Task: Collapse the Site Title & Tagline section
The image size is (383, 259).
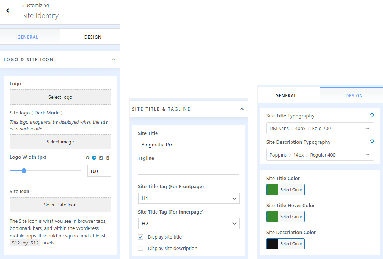Action: (242, 109)
